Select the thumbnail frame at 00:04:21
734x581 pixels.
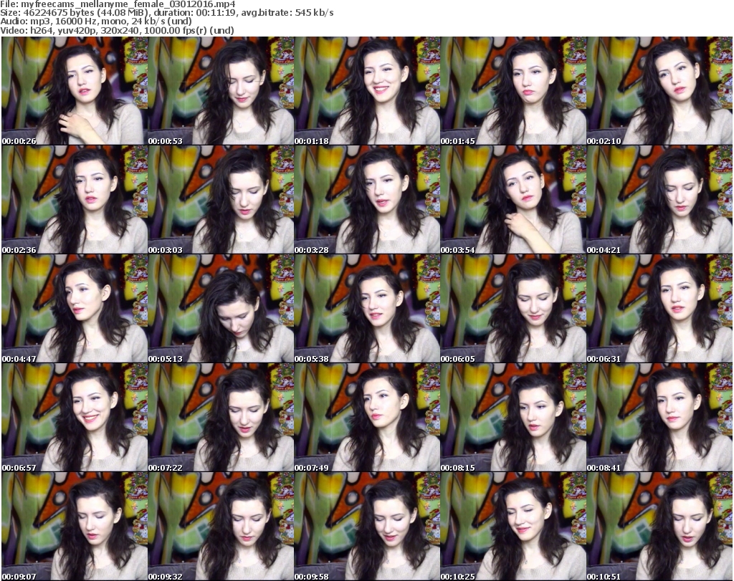[659, 200]
